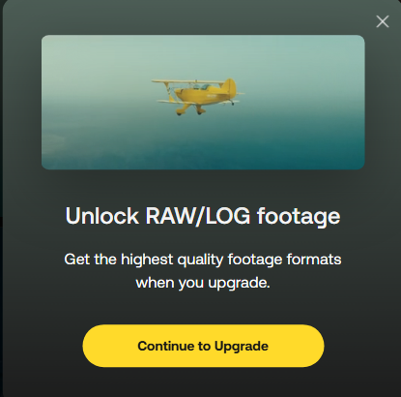Select the Unlock RAW/LOG footage heading
Image resolution: width=401 pixels, height=397 pixels.
[x=203, y=216]
